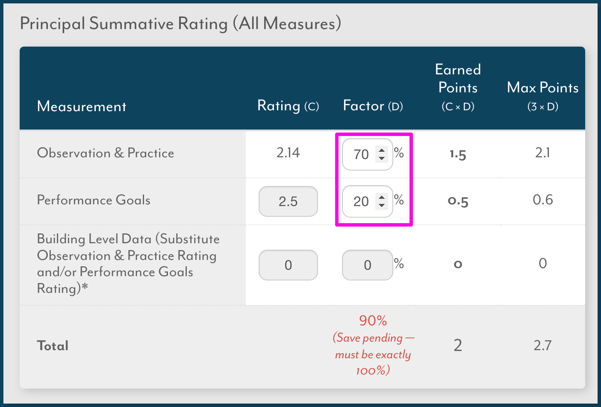Viewport: 601px width, 407px height.
Task: Increase Performance Goals factor with up arrow
Action: (x=382, y=198)
